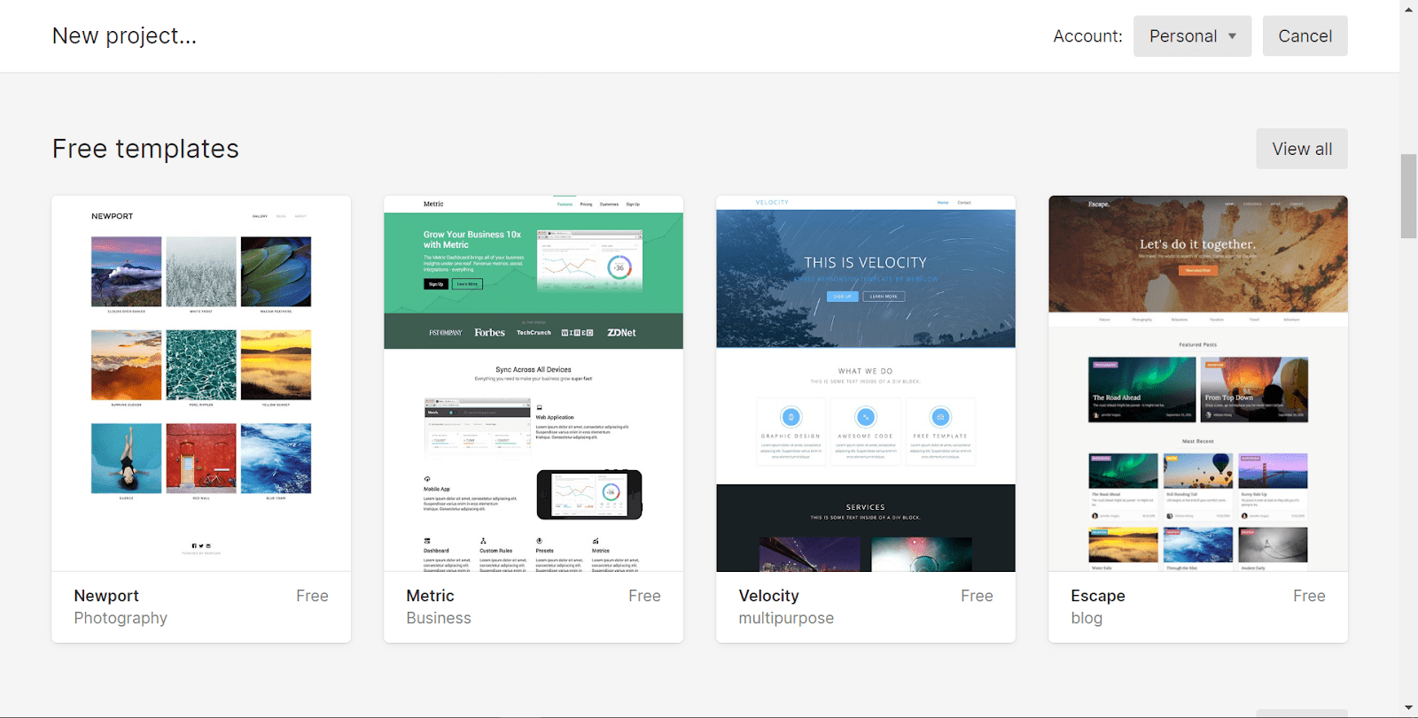Click the Newport template name
Viewport: 1418px width, 718px height.
(106, 596)
